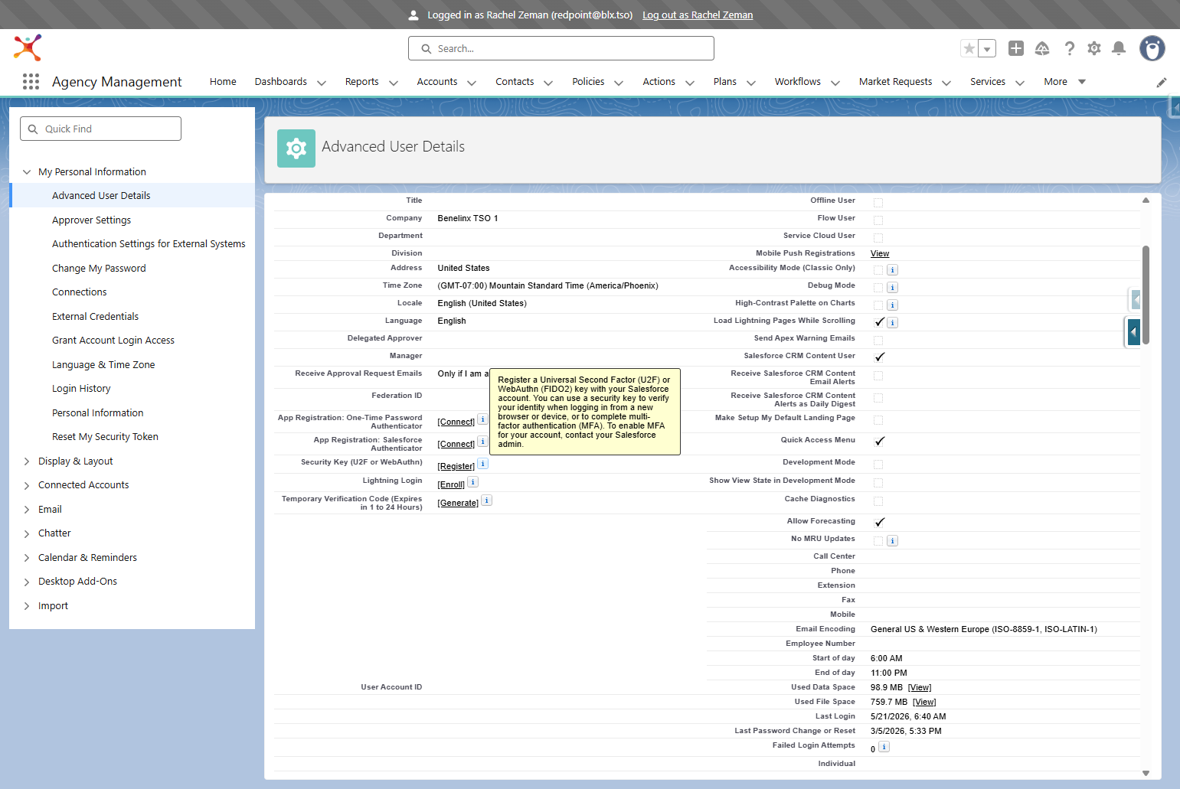The width and height of the screenshot is (1180, 789).
Task: Select Change My Password in sidebar
Action: [99, 269]
